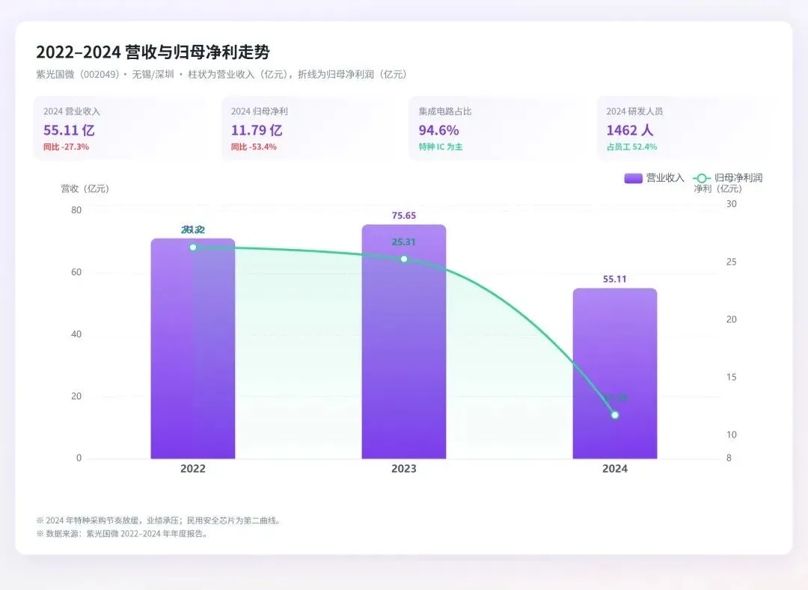The image size is (808, 590).
Task: Click the 15 tick on the right axis
Action: click(731, 377)
